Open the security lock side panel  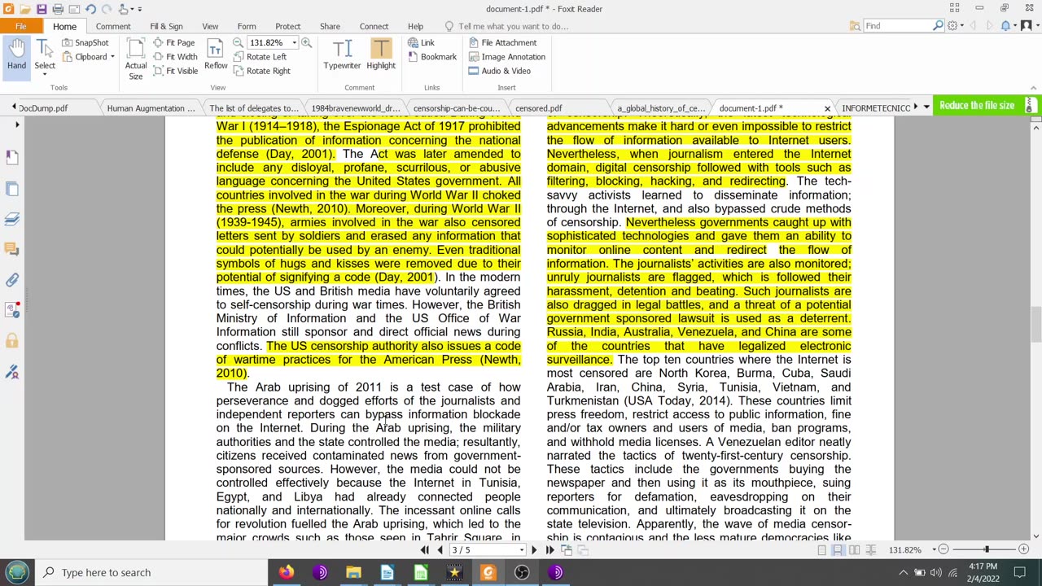12,341
